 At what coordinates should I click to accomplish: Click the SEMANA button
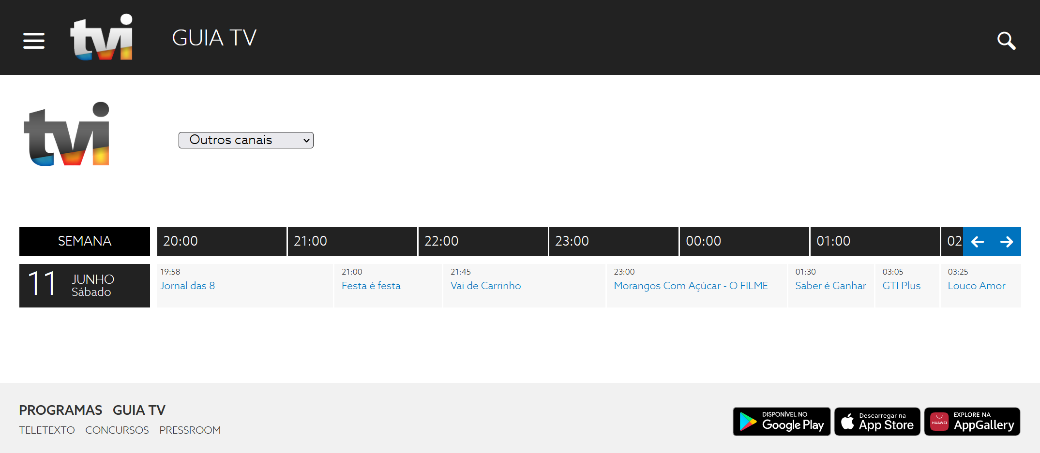85,241
